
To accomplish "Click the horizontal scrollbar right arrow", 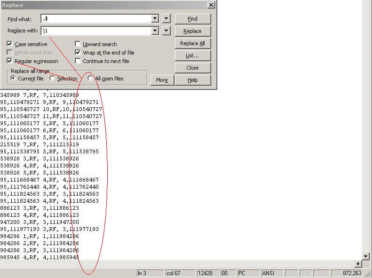I will click(358, 263).
